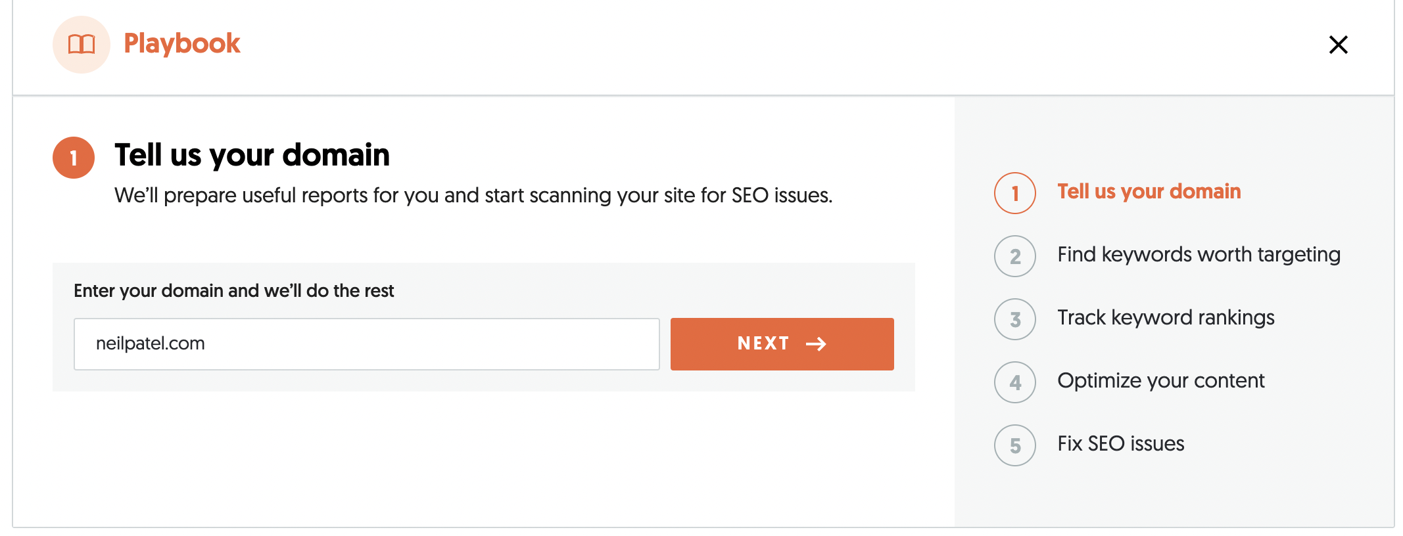This screenshot has width=1403, height=536.
Task: Go to the "Fix SEO issues" step
Action: [1120, 444]
